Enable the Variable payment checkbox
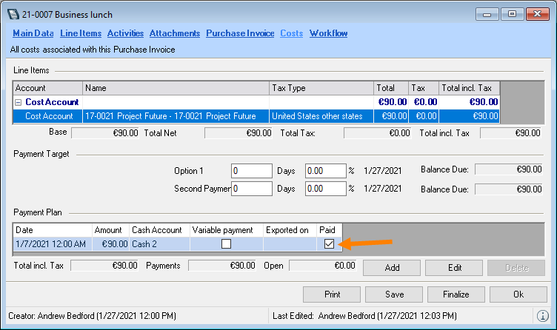 [227, 244]
